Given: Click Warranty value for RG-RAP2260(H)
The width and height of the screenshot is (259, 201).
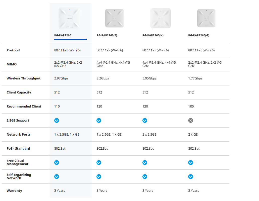Looking at the screenshot, I should tap(148, 191).
